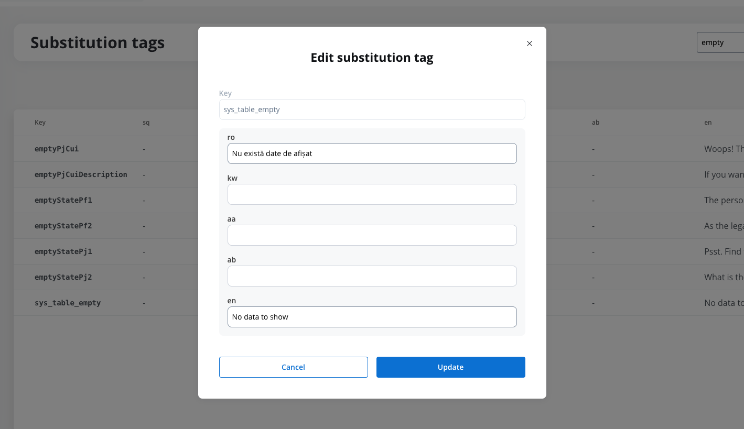Select the emptyStatePj2 row
The height and width of the screenshot is (429, 744).
click(379, 277)
